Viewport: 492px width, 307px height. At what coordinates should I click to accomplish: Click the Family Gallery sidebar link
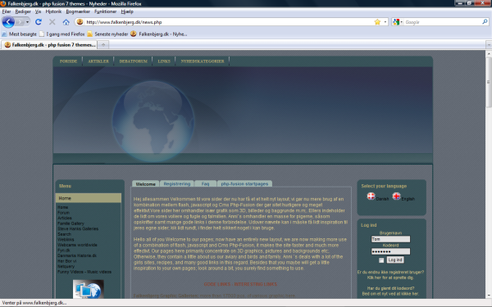coord(71,223)
